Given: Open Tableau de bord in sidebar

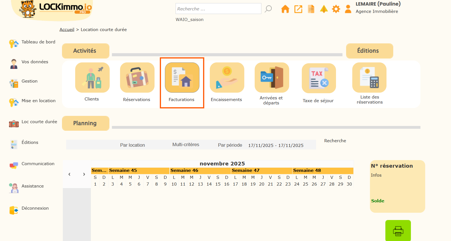Looking at the screenshot, I should (x=38, y=42).
